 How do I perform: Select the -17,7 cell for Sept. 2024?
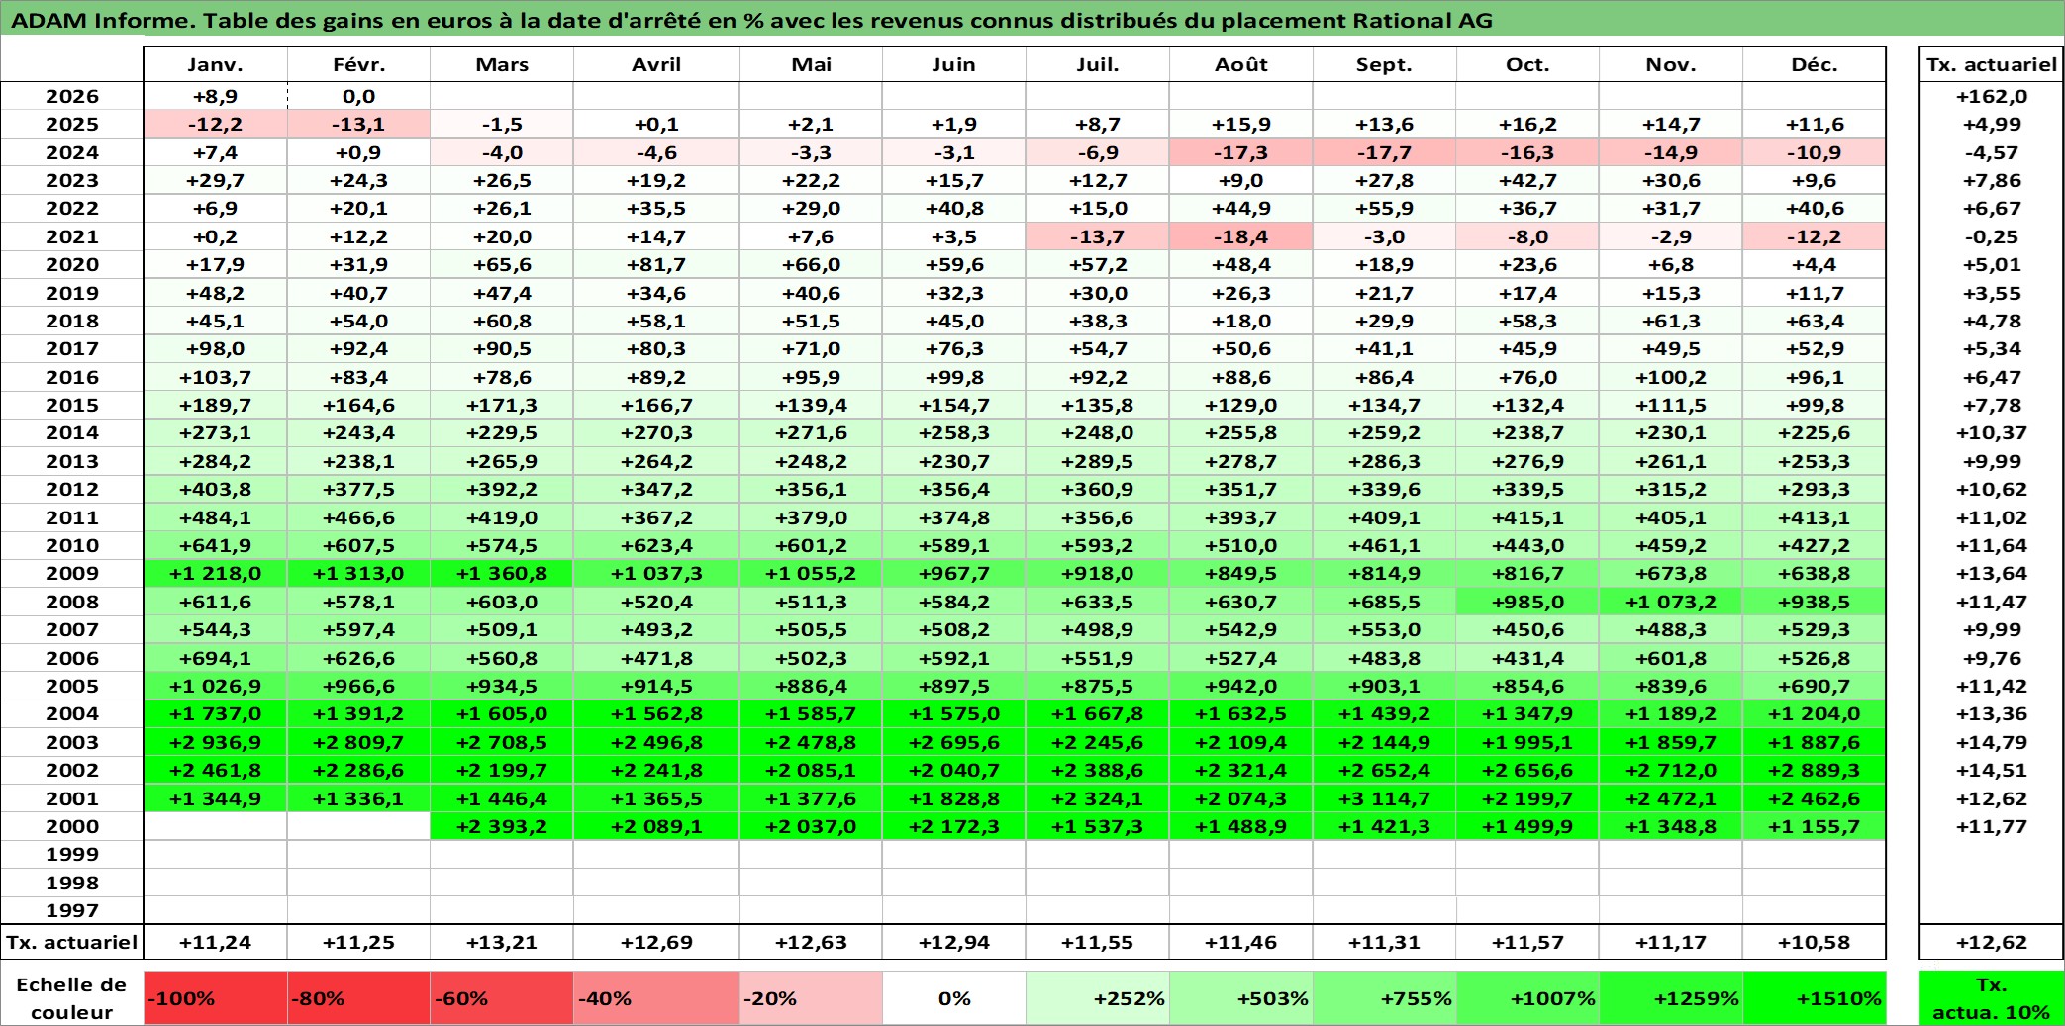tap(1384, 152)
